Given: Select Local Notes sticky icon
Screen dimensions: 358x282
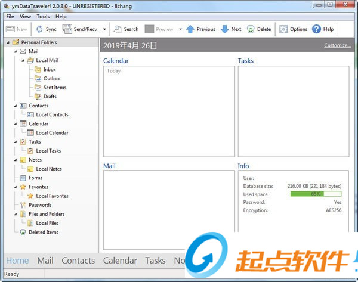Looking at the screenshot, I should (30, 169).
